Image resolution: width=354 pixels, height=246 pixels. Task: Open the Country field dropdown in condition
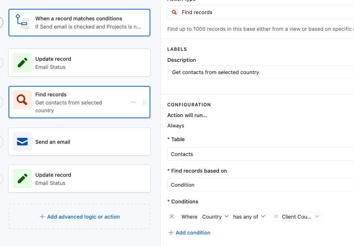pyautogui.click(x=215, y=217)
